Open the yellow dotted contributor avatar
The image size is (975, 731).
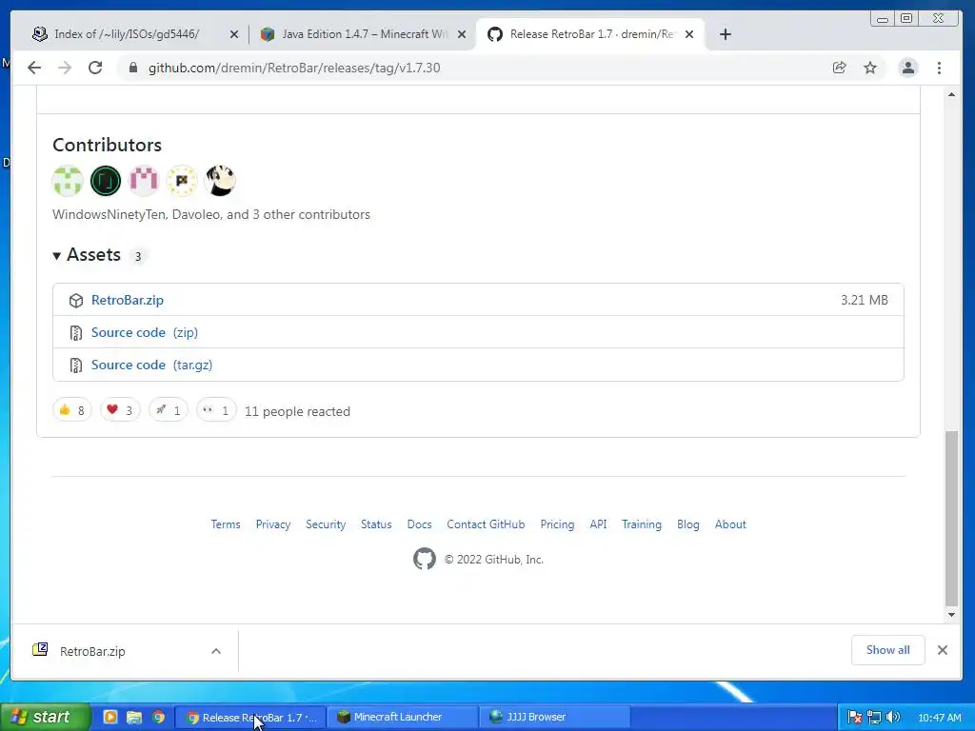[x=182, y=181]
